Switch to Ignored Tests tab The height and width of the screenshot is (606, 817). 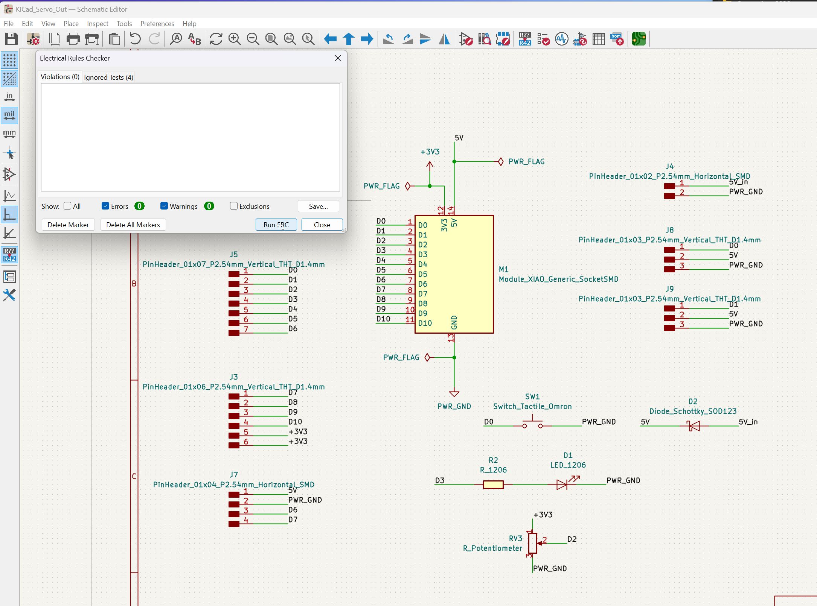click(108, 77)
